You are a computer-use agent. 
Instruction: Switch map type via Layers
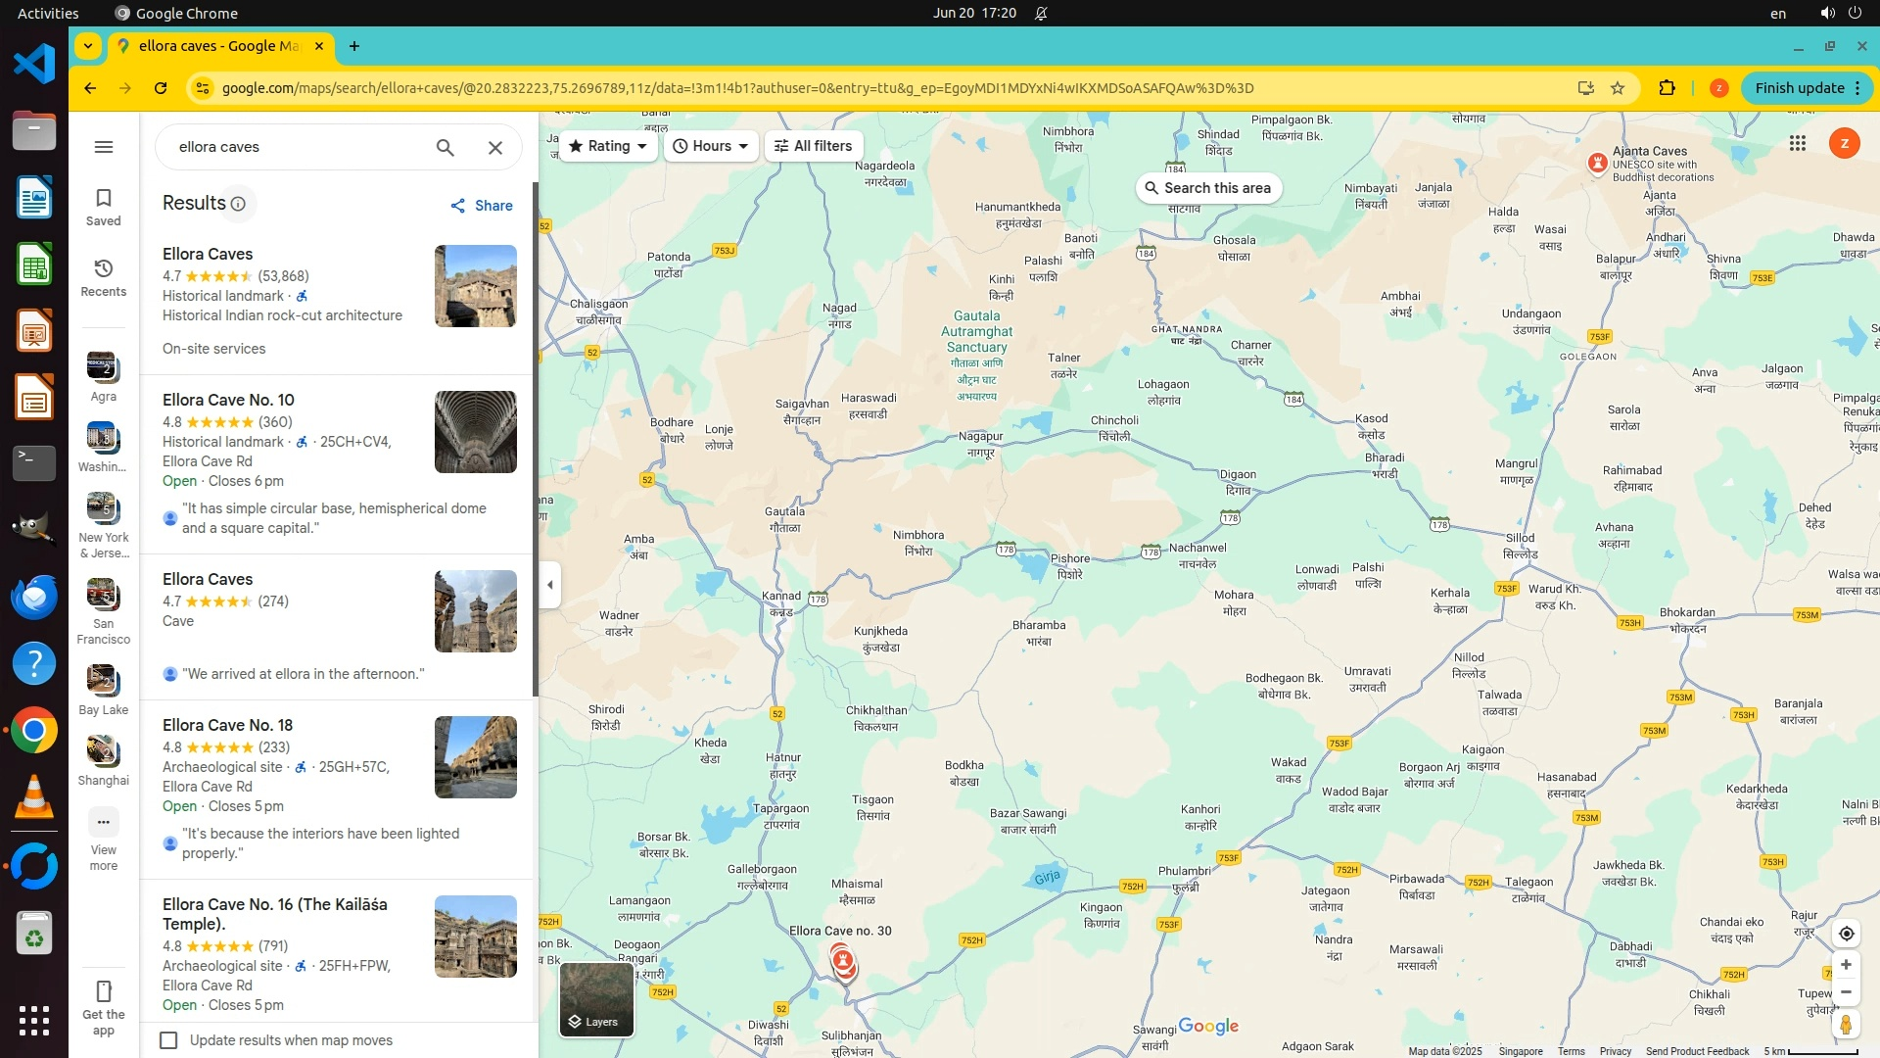[x=596, y=999]
